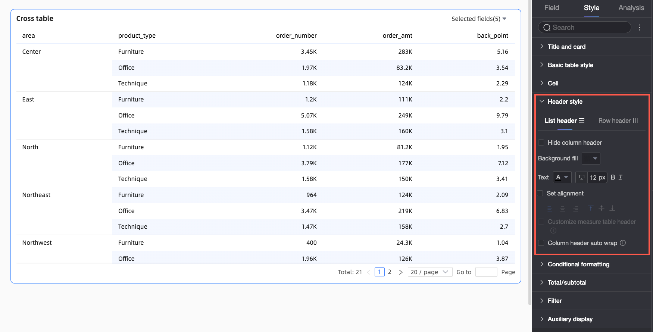Expand the Filter section
Image resolution: width=653 pixels, height=332 pixels.
592,301
